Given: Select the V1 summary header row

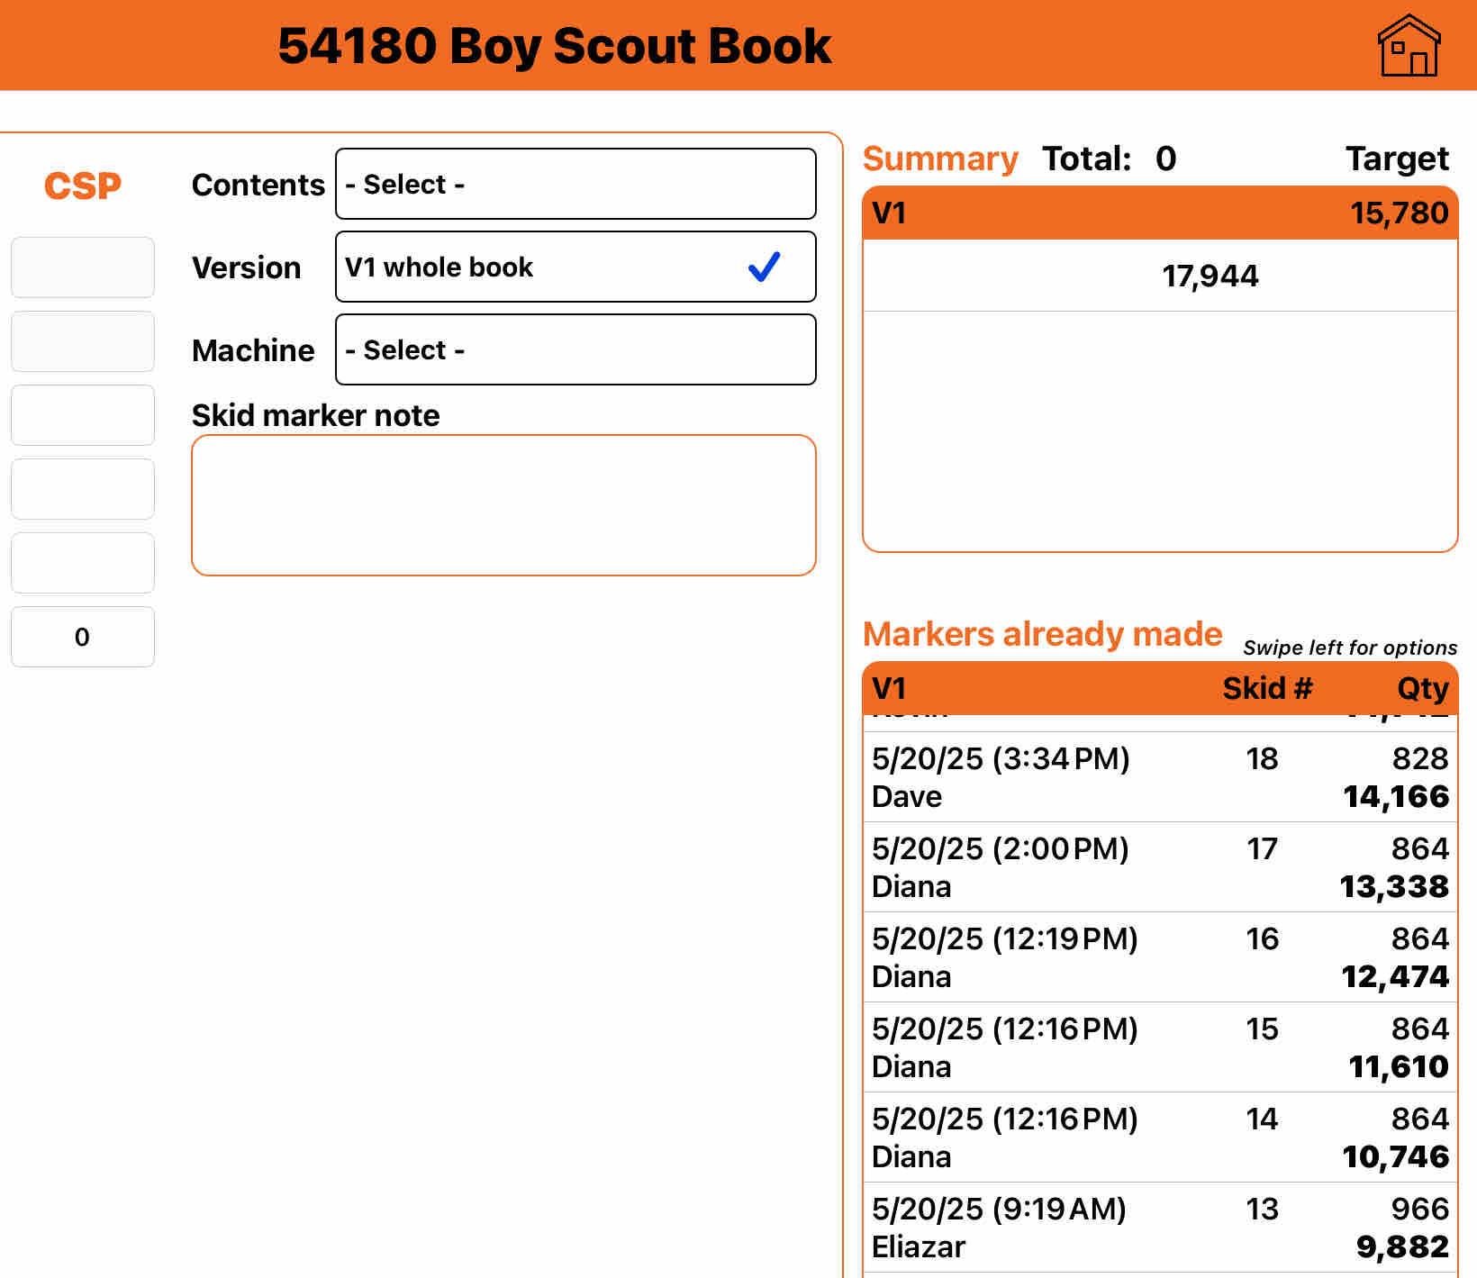Looking at the screenshot, I should pos(1160,213).
